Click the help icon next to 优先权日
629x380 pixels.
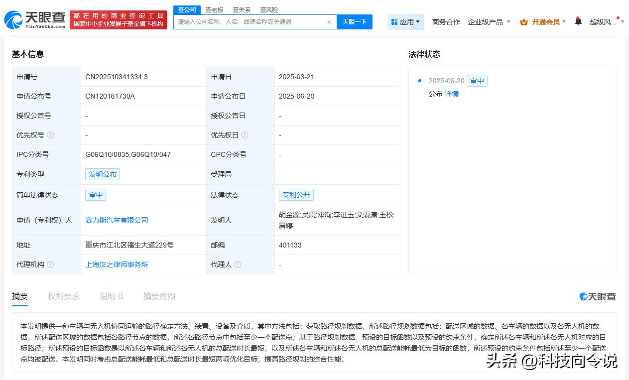click(245, 135)
